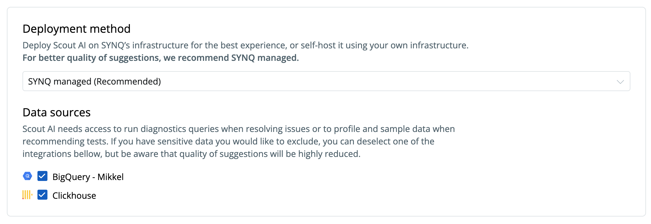Expand the chevron arrow on deployment selector
The height and width of the screenshot is (224, 651).
point(620,82)
